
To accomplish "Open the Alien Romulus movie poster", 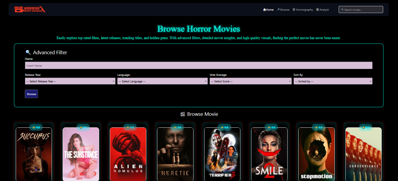I will tap(128, 154).
